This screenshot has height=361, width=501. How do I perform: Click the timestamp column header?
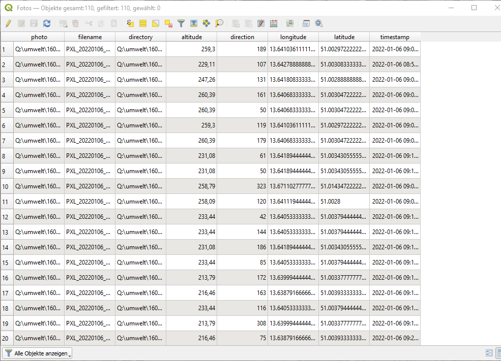point(395,37)
